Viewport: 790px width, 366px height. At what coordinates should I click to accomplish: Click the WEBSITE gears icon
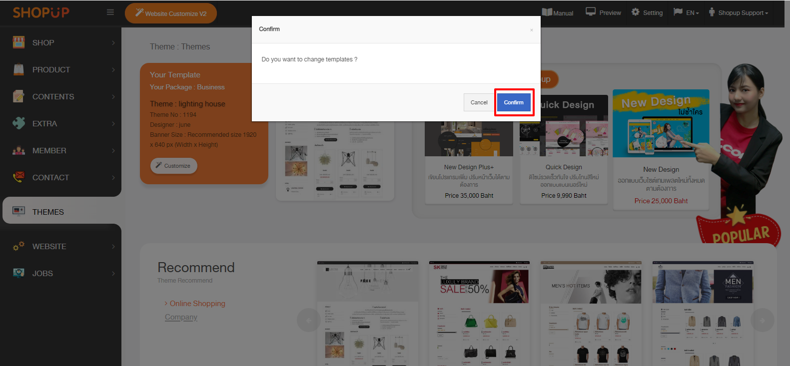pos(18,246)
